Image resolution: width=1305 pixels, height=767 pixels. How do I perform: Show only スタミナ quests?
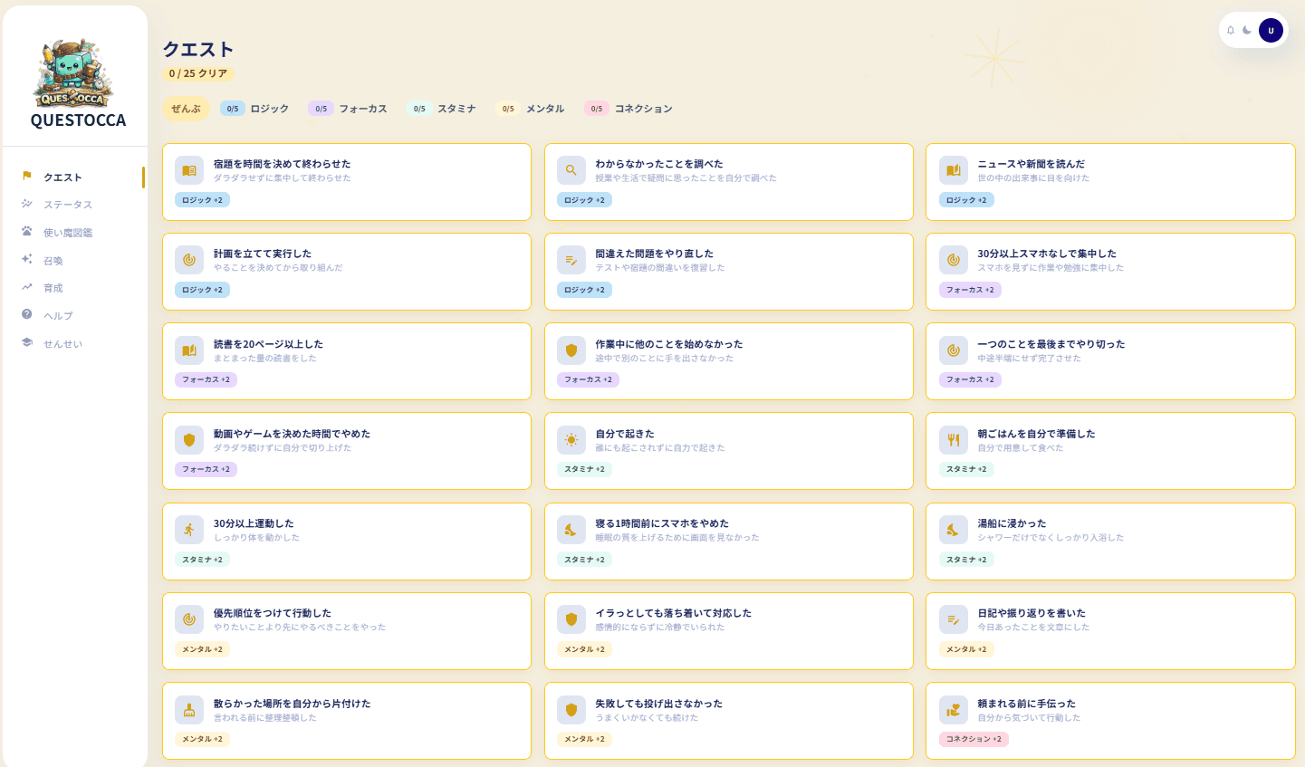tap(442, 109)
